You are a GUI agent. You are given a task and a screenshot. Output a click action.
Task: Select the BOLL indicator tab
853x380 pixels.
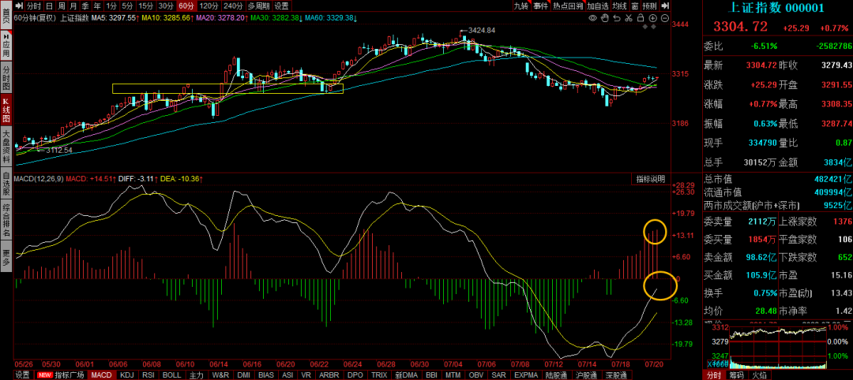pos(172,374)
